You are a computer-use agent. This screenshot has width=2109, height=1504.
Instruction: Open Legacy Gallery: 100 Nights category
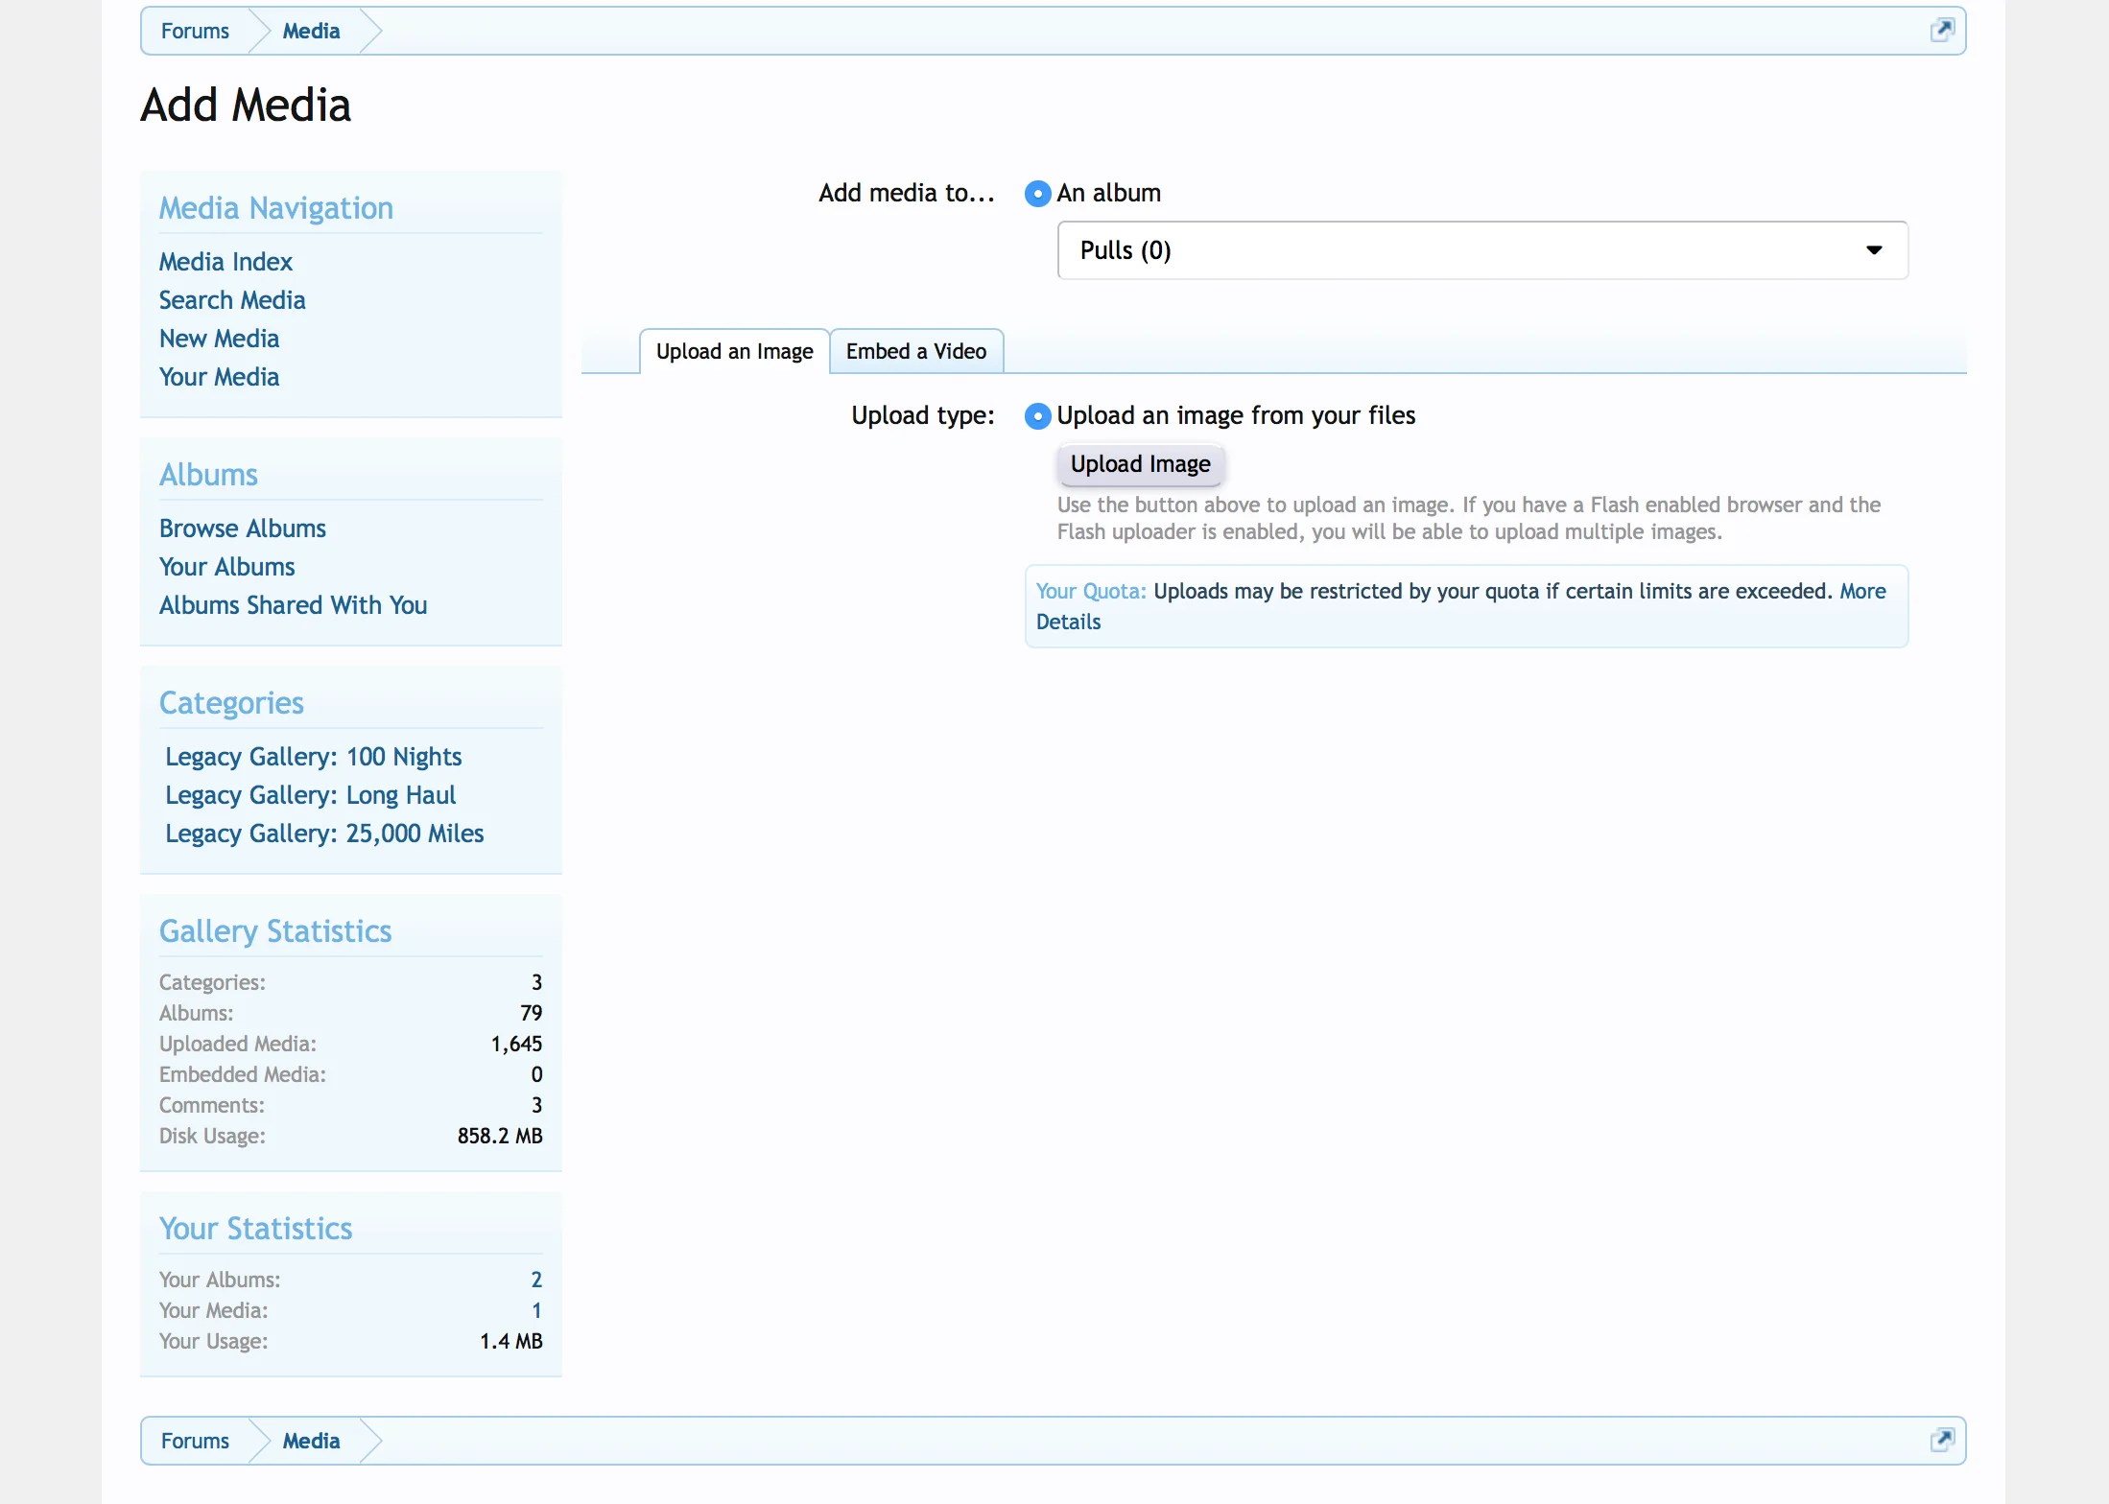click(x=314, y=757)
